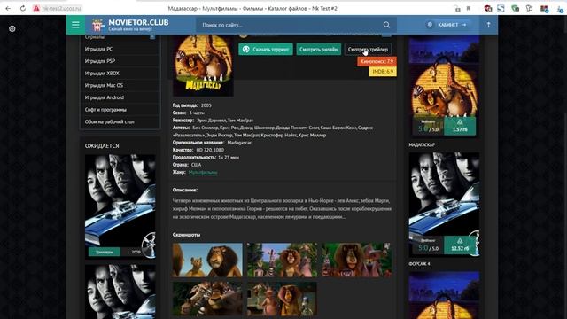
Task: Click the Movietor.club popcorn logo
Action: [97, 25]
